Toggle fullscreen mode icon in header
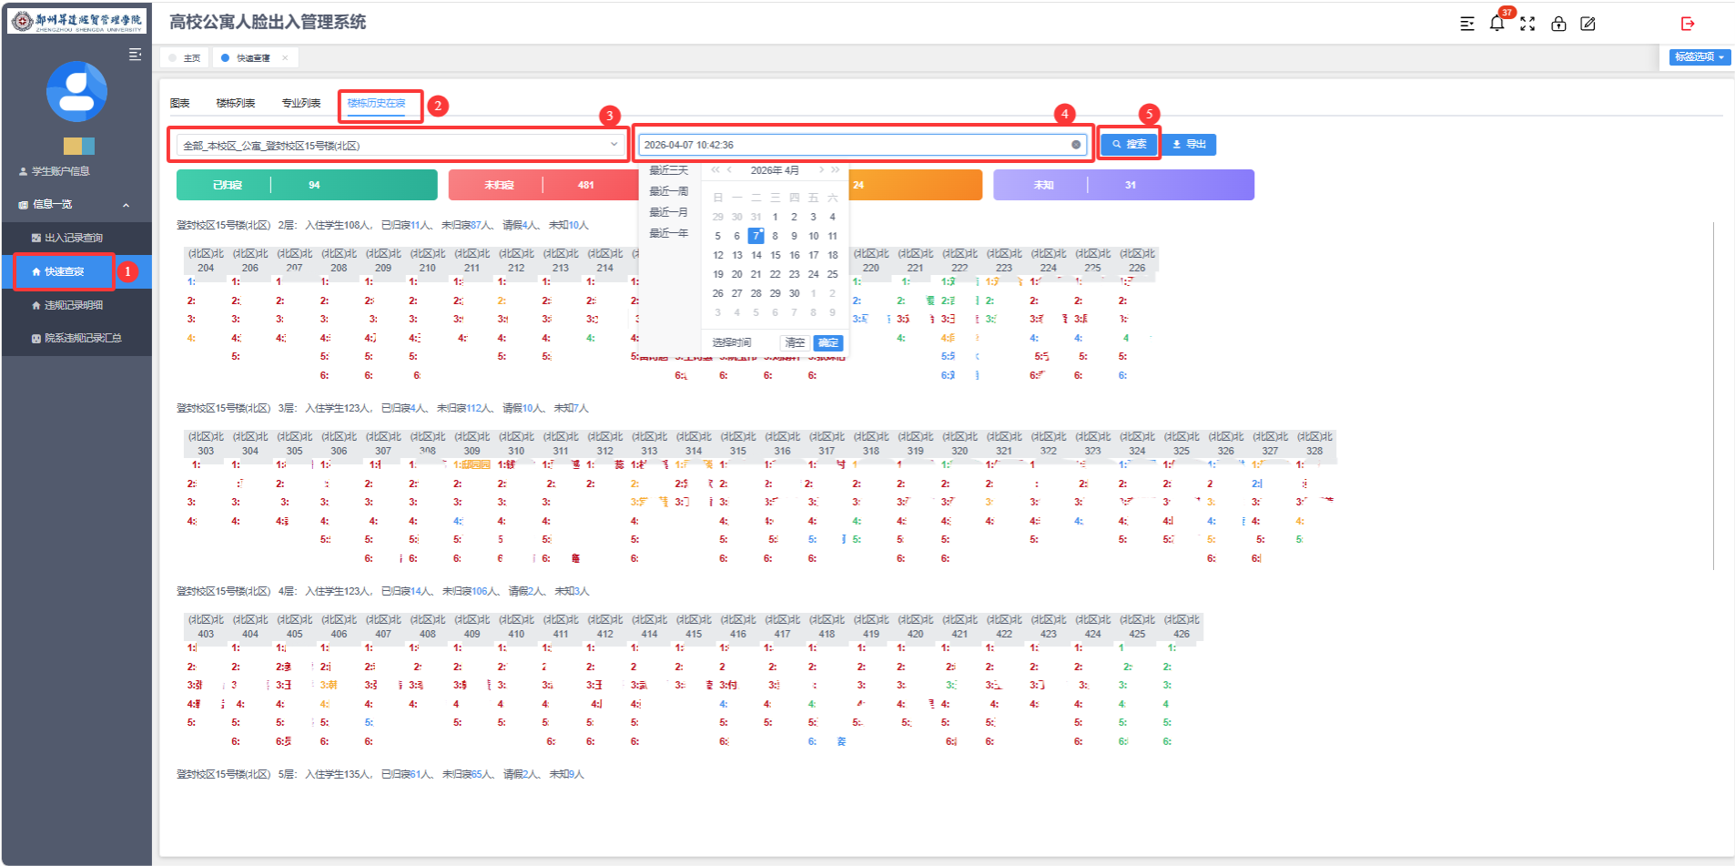Viewport: 1735px width, 866px height. click(x=1527, y=24)
